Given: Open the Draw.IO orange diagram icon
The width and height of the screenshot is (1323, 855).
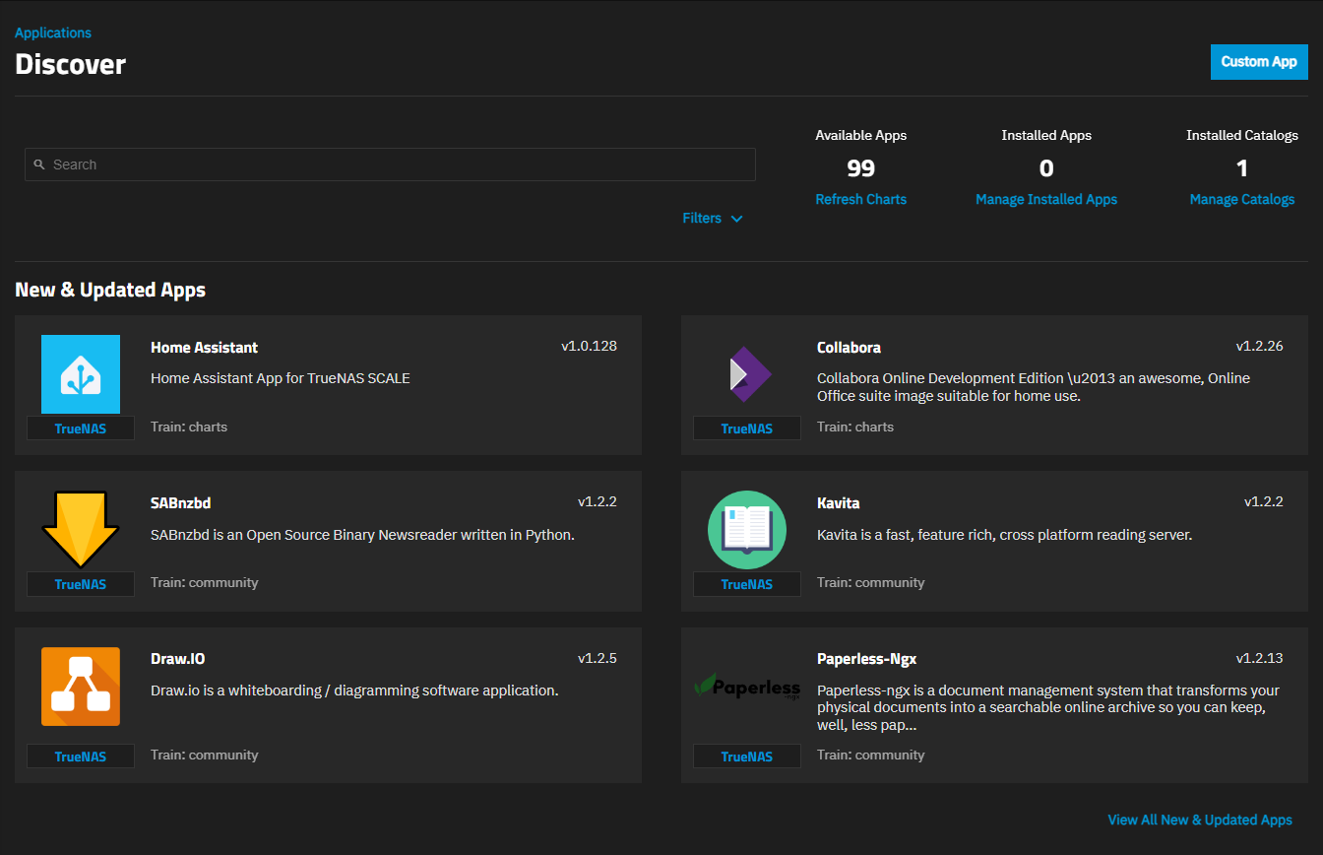Looking at the screenshot, I should tap(81, 687).
